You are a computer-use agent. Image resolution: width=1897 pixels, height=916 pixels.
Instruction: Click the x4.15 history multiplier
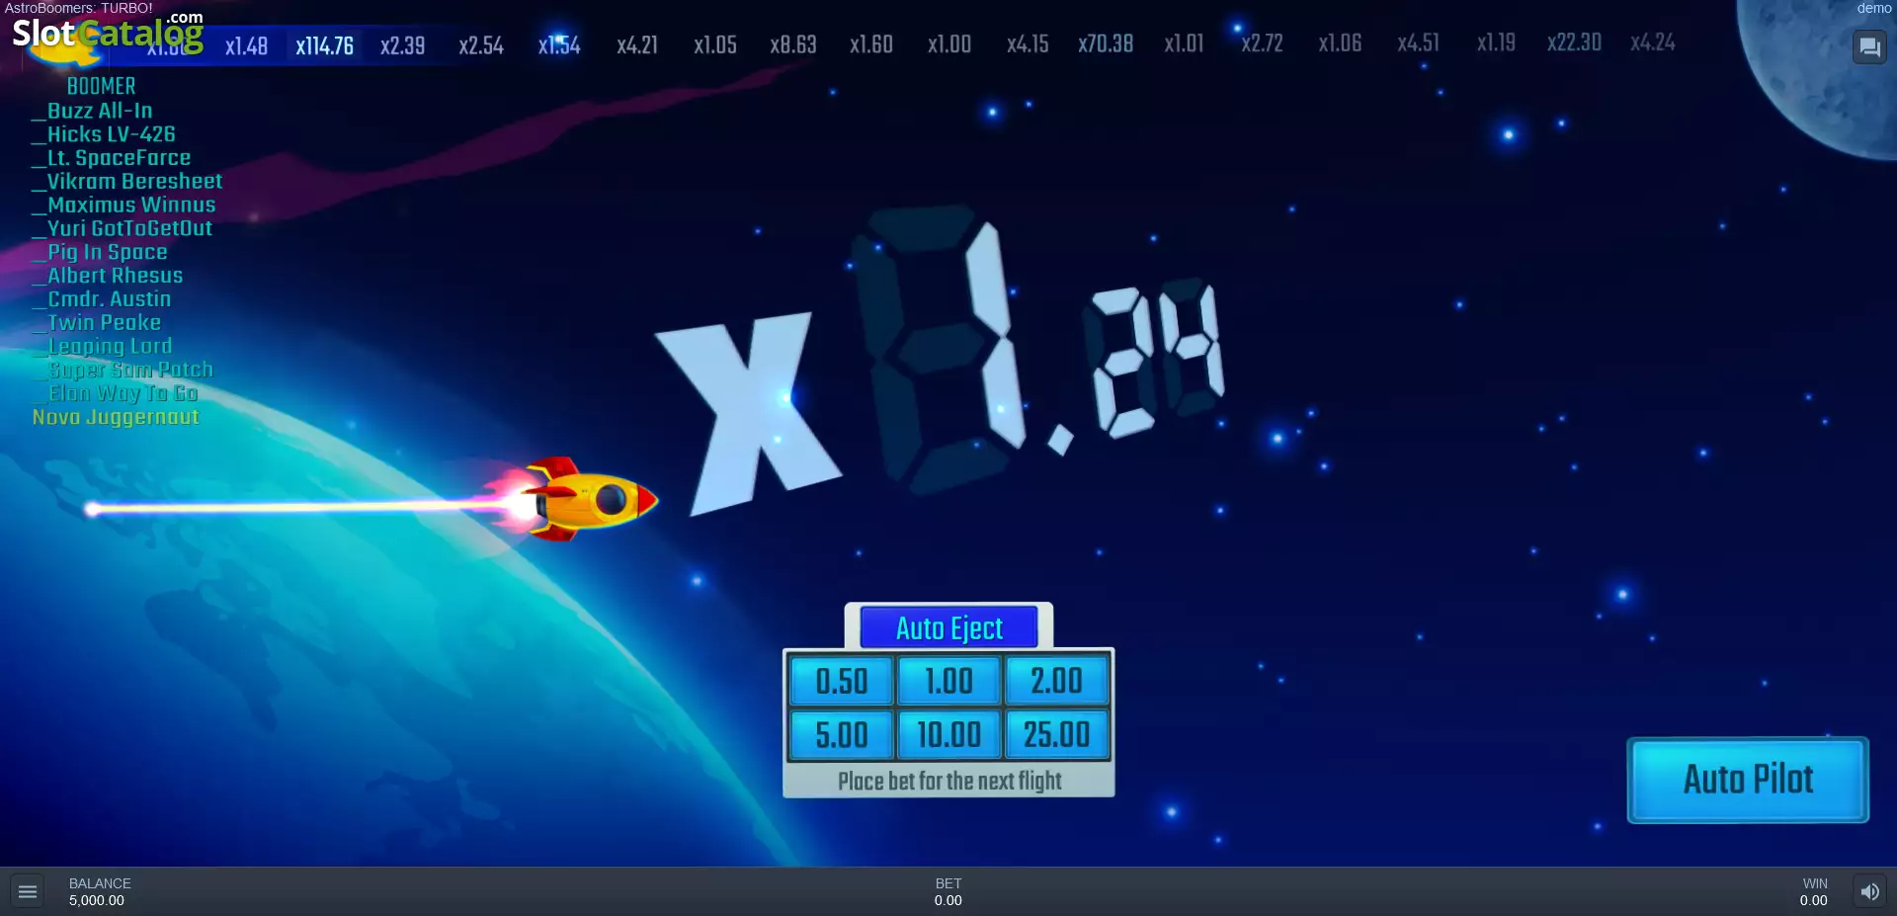tap(1028, 44)
